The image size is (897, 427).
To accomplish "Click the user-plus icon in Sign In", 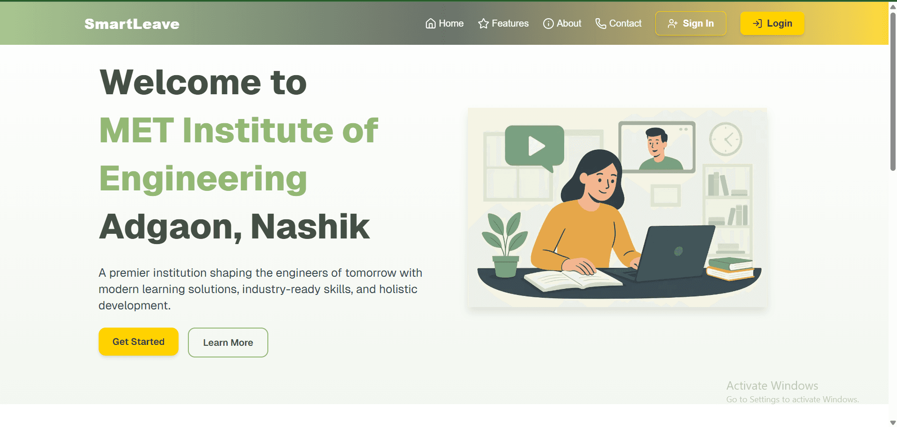I will pos(673,23).
